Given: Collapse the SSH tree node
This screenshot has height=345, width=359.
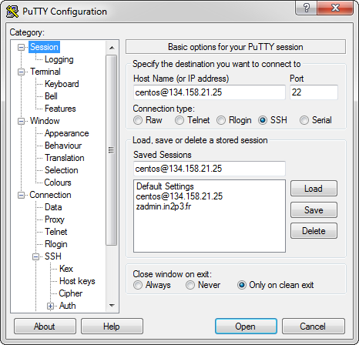Looking at the screenshot, I should pos(35,256).
